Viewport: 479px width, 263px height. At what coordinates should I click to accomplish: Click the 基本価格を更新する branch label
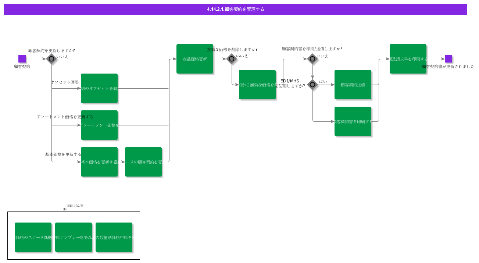click(63, 154)
